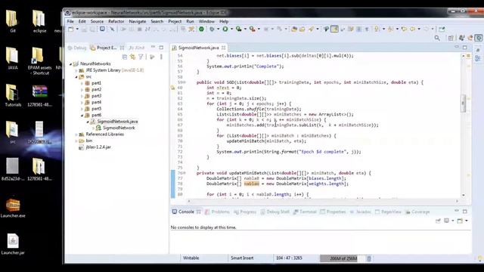Click the editor vertical scrollbar thumb

[463, 104]
